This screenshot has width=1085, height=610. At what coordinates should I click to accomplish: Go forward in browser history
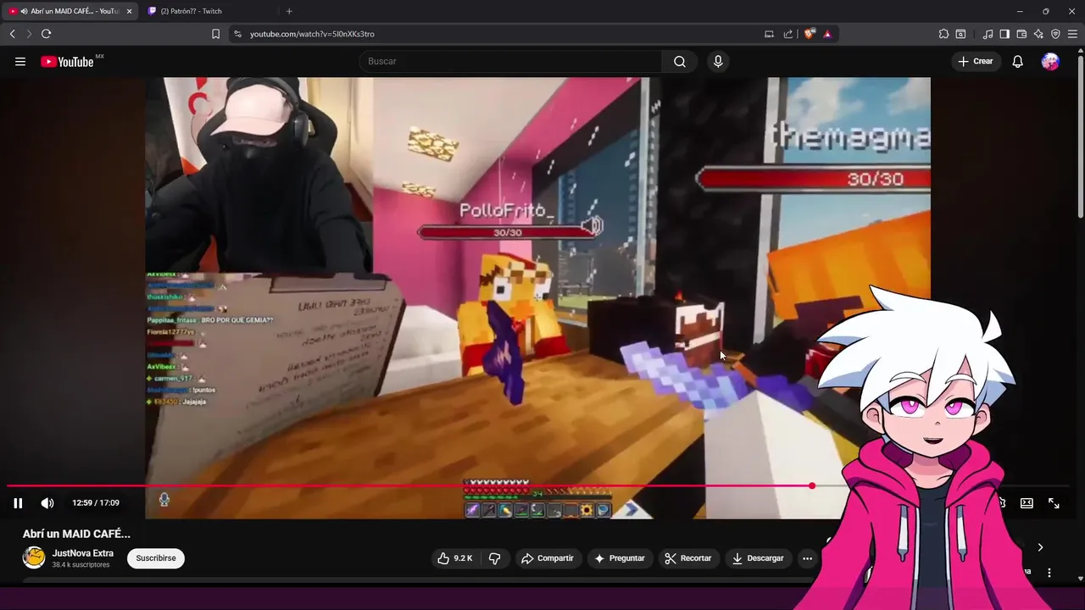pyautogui.click(x=29, y=34)
